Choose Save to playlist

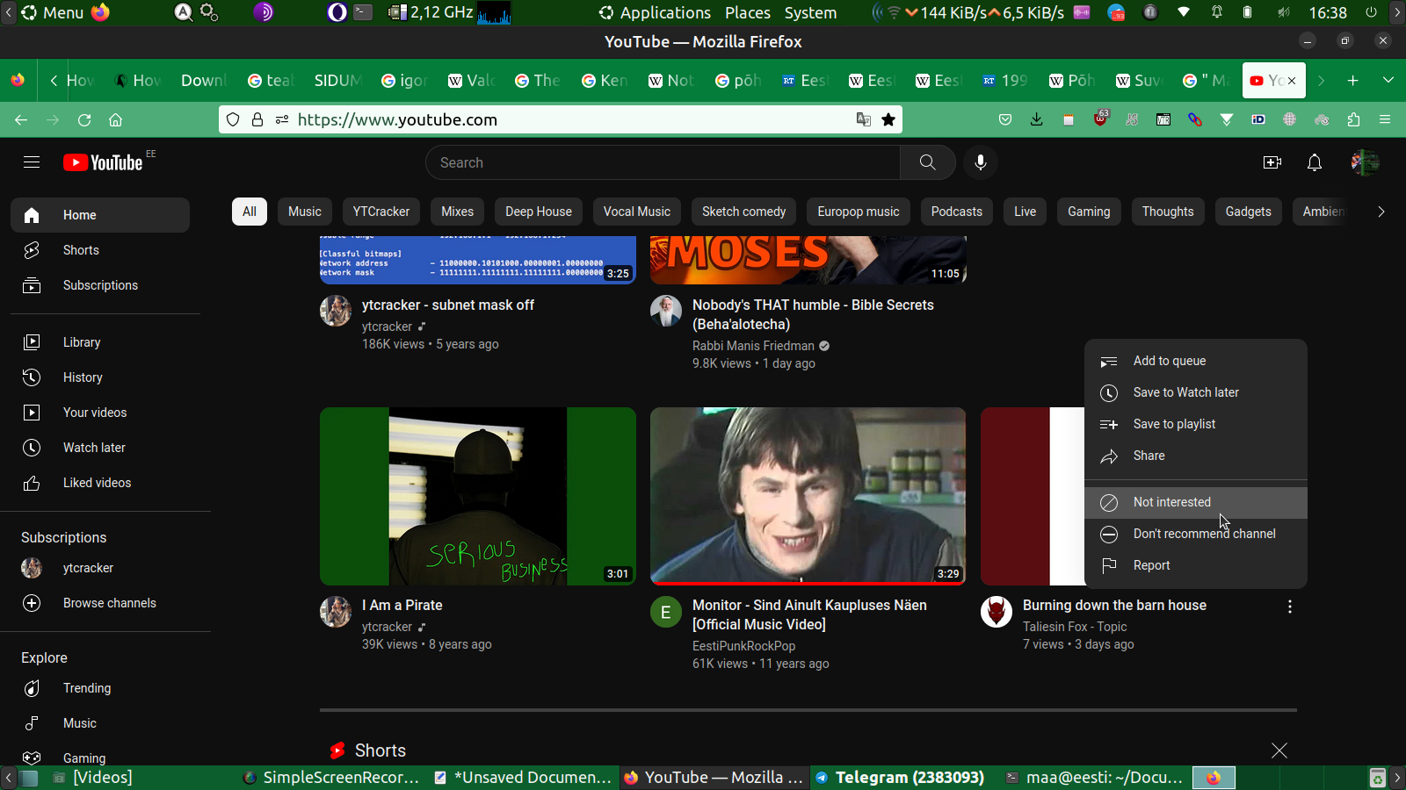pyautogui.click(x=1196, y=424)
